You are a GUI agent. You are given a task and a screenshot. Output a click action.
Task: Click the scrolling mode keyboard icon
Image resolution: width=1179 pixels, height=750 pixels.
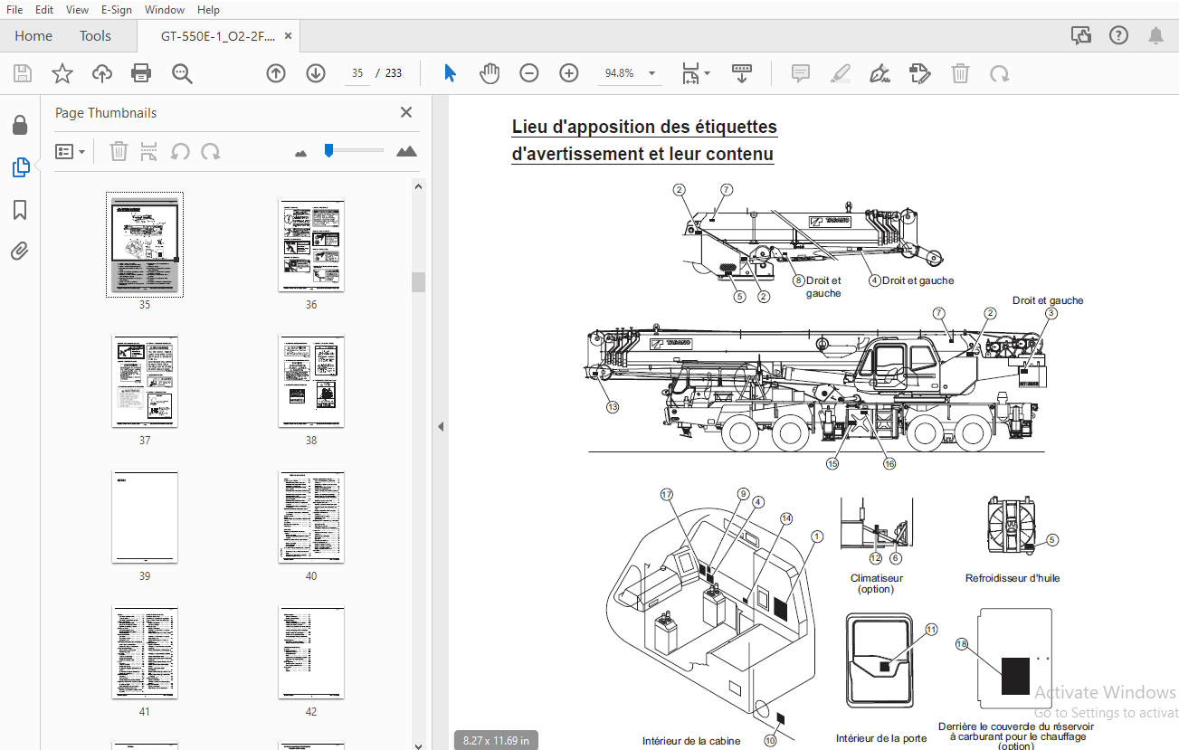pyautogui.click(x=742, y=73)
